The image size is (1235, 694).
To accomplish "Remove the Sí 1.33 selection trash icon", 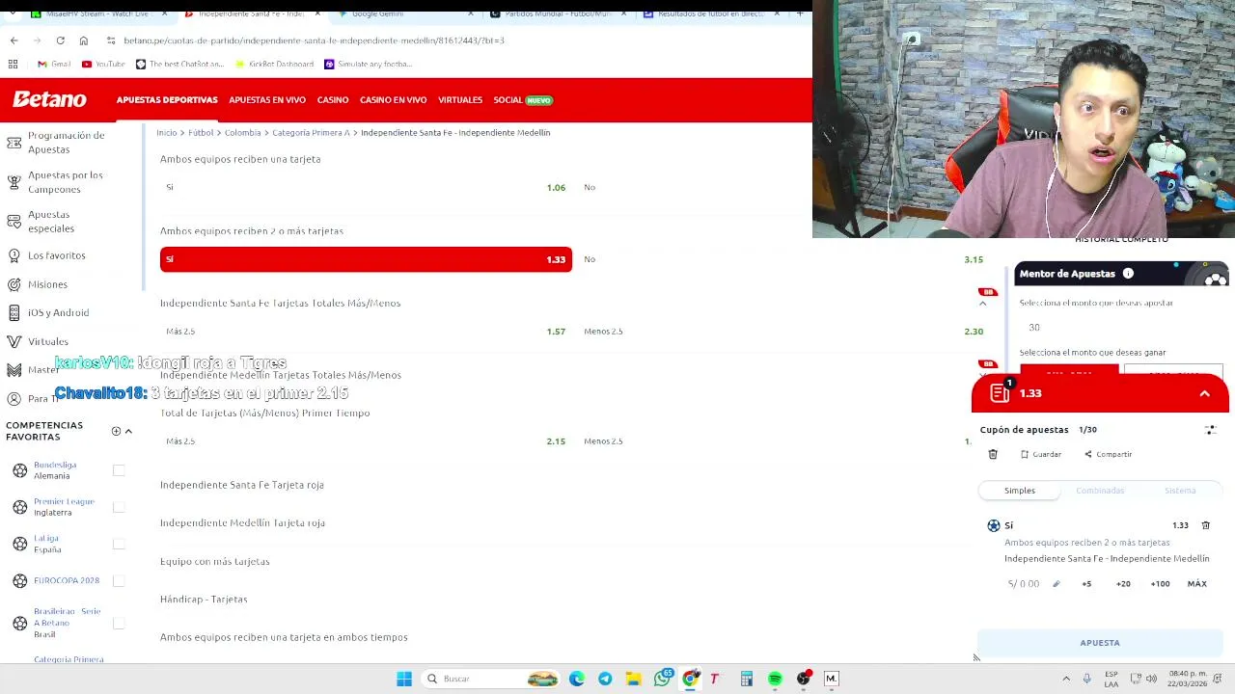I will point(1205,525).
